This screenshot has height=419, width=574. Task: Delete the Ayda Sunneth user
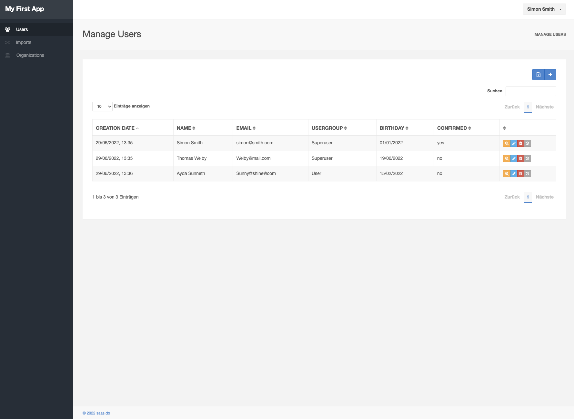click(521, 174)
